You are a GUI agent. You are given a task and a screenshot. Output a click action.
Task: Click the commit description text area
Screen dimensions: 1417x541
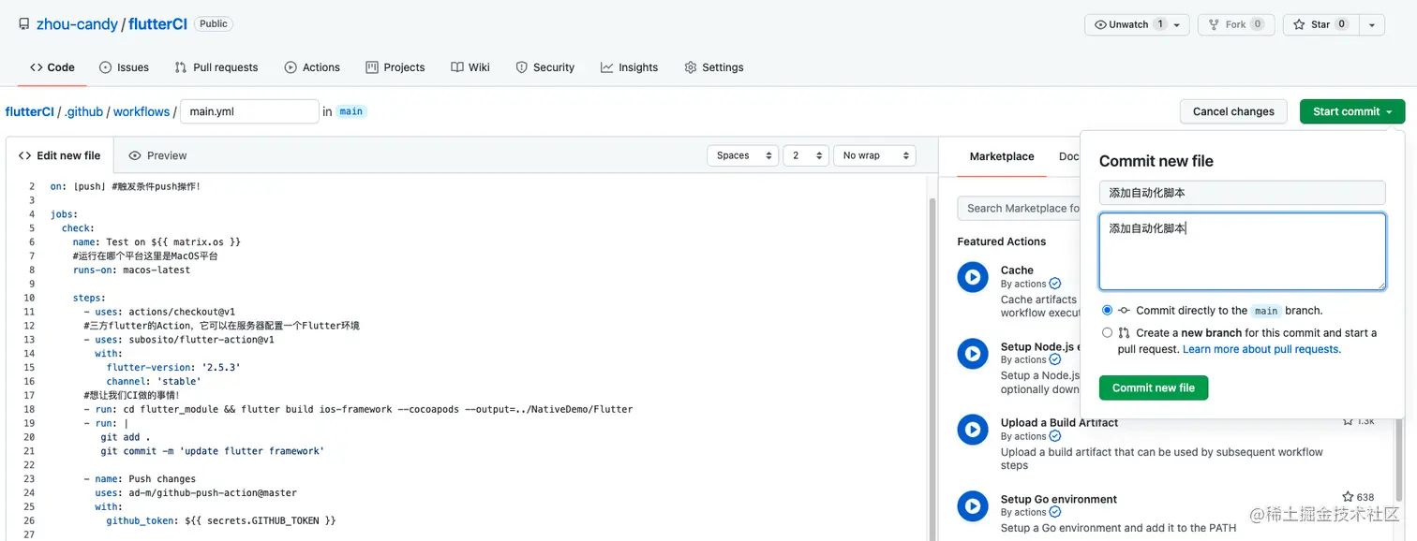coord(1242,251)
